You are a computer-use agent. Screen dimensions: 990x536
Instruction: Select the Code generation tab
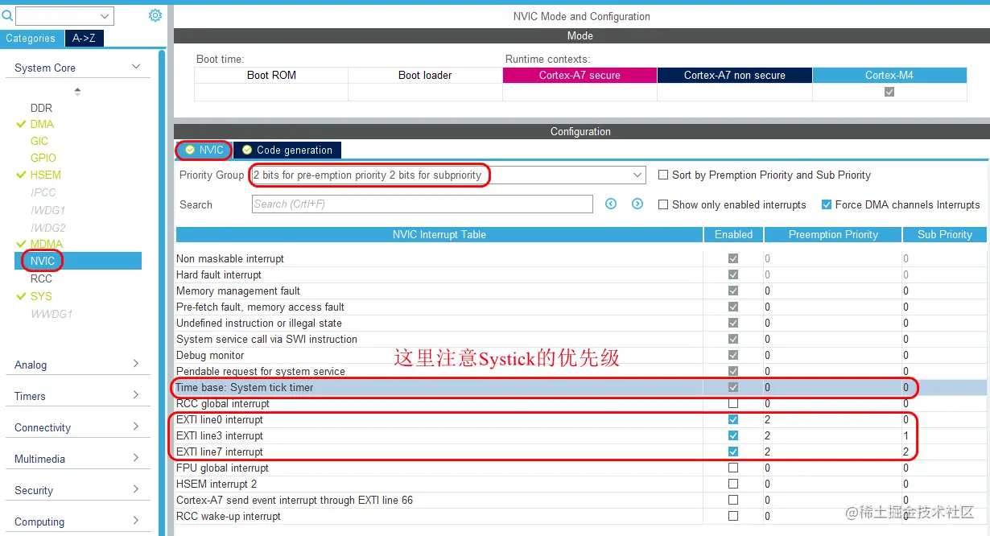287,150
